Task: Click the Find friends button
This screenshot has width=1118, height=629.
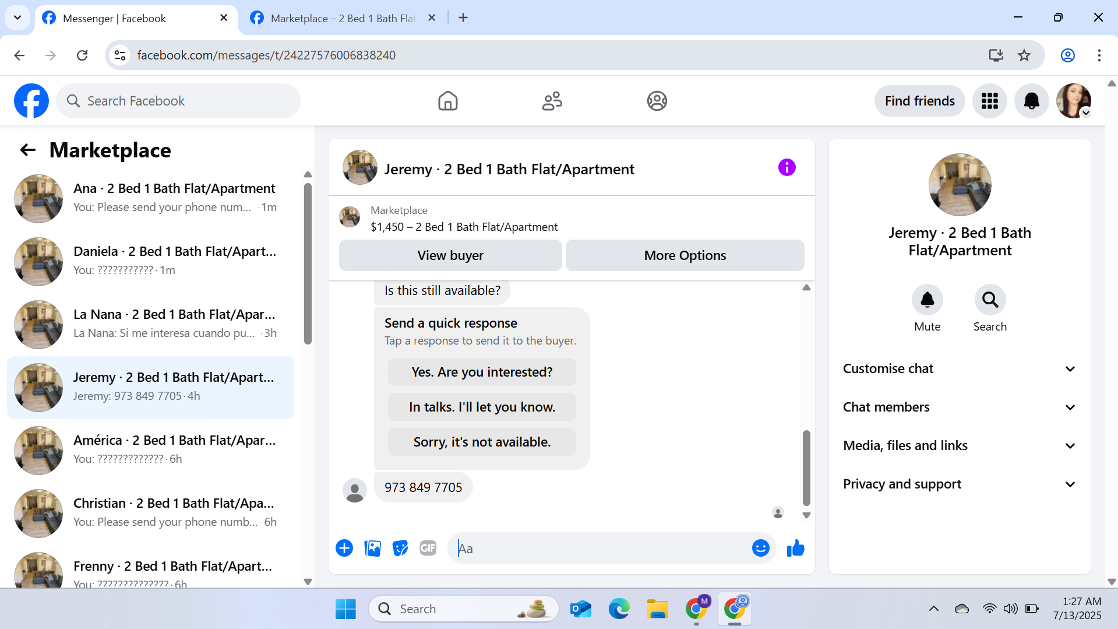Action: 919,101
